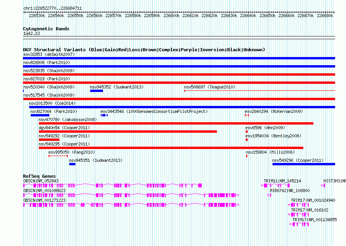The height and width of the screenshot is (246, 346).
Task: Open nsv523935 (Shaikh2009) variant label
Action: point(49,71)
